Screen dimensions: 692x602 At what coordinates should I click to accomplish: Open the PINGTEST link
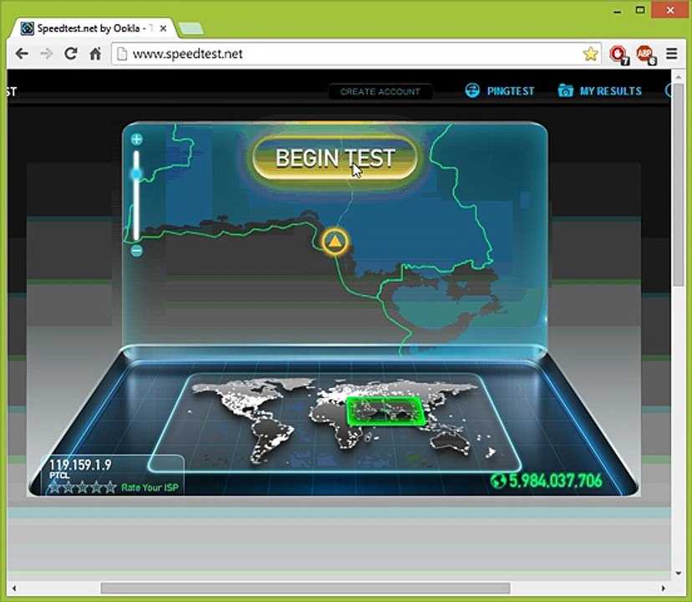[511, 91]
